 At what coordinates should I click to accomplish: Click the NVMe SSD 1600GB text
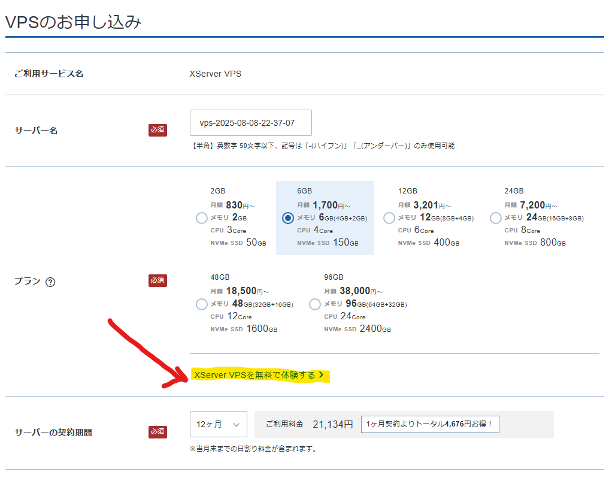coord(244,329)
